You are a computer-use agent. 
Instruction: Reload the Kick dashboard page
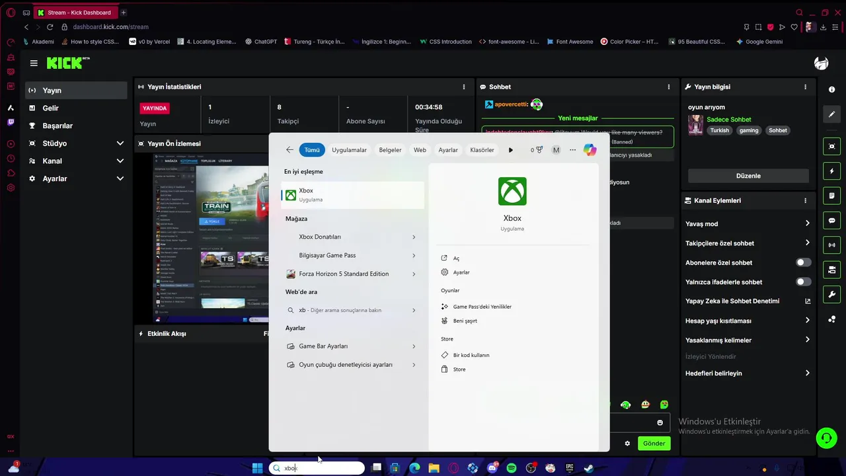coord(50,27)
